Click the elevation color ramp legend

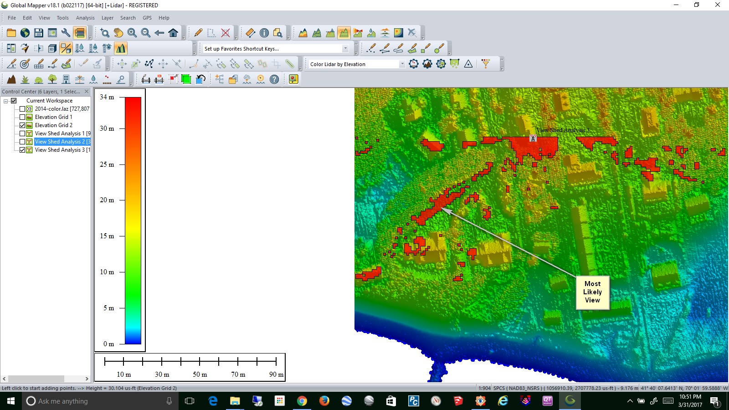(x=133, y=220)
